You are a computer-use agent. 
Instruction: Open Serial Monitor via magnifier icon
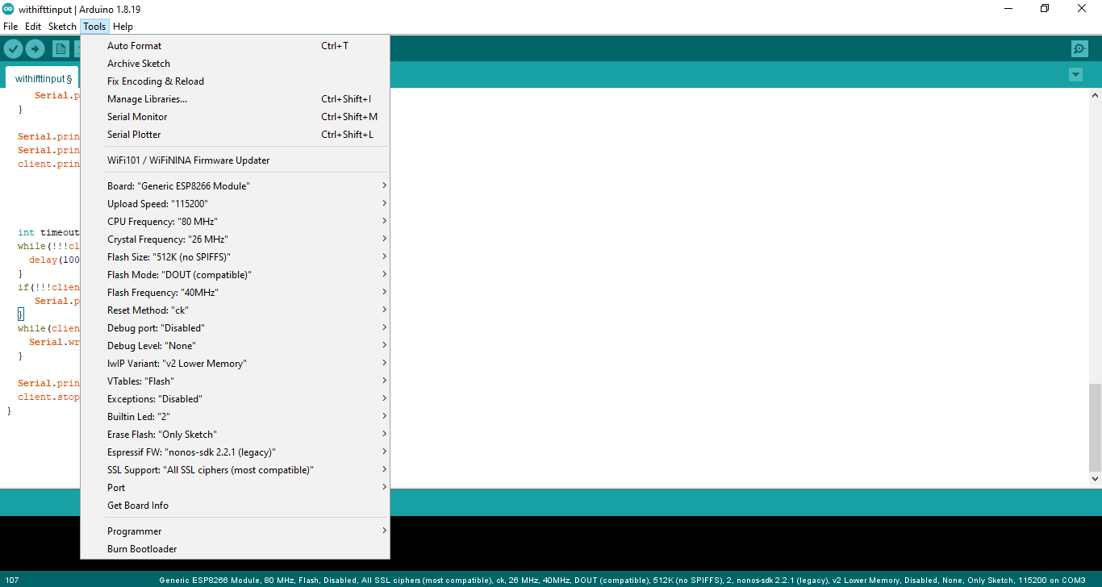1079,48
